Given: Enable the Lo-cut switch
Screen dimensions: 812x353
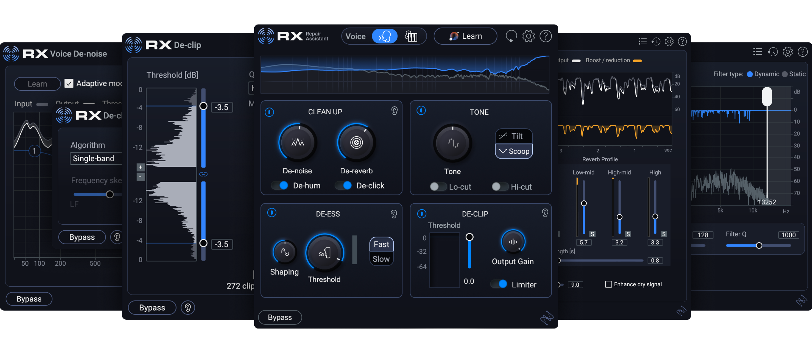Looking at the screenshot, I should click(x=439, y=187).
